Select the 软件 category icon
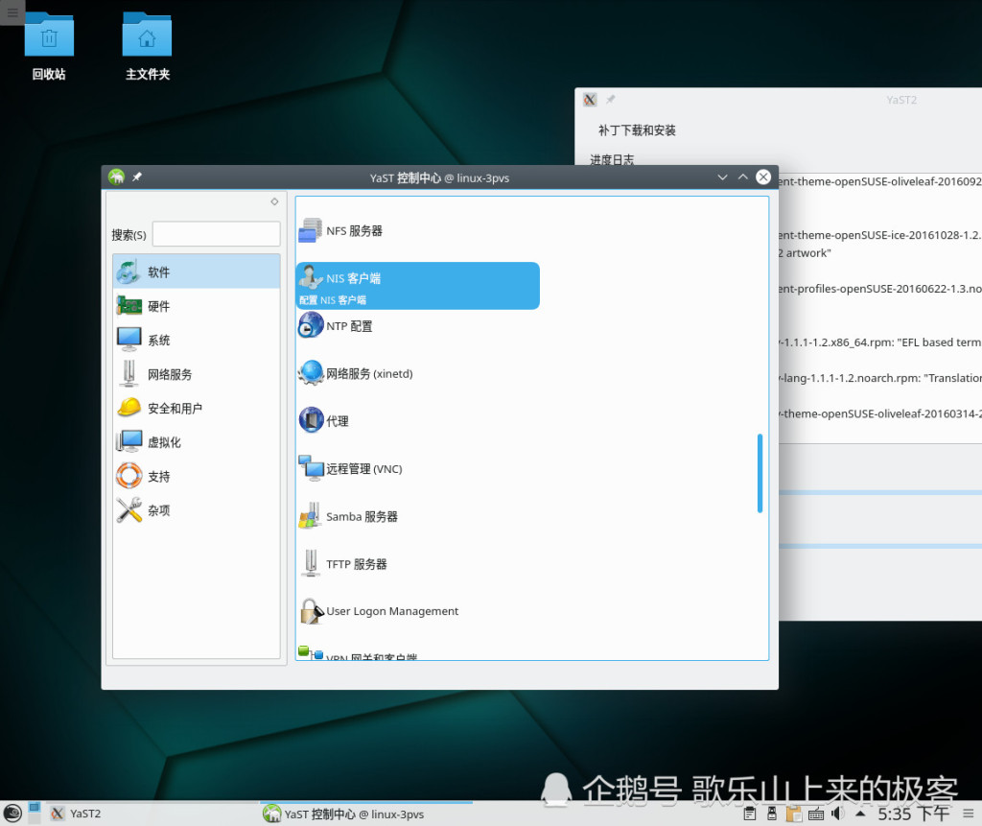The width and height of the screenshot is (982, 826). click(x=129, y=272)
